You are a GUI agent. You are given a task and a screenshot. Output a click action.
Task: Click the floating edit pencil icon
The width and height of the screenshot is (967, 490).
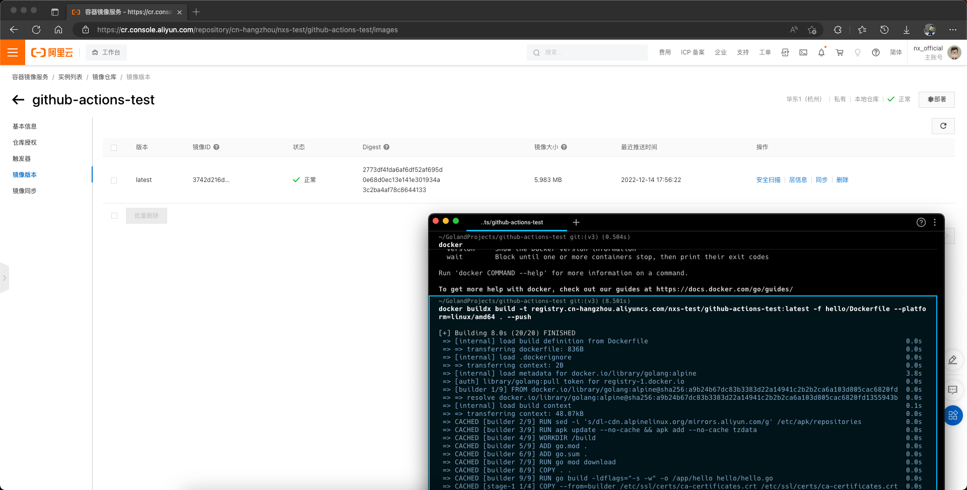[x=953, y=360]
